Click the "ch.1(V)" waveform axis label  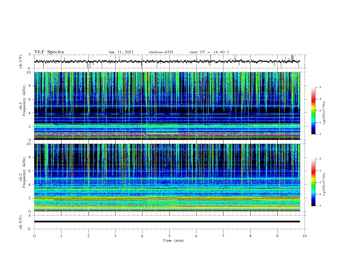(x=21, y=61)
